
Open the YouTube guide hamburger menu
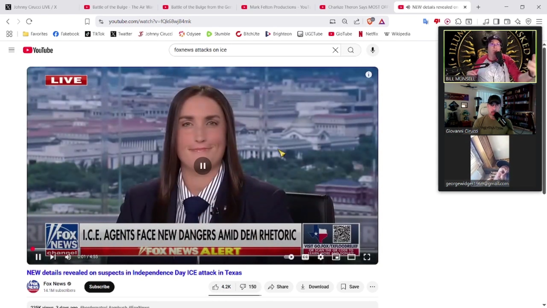click(12, 50)
